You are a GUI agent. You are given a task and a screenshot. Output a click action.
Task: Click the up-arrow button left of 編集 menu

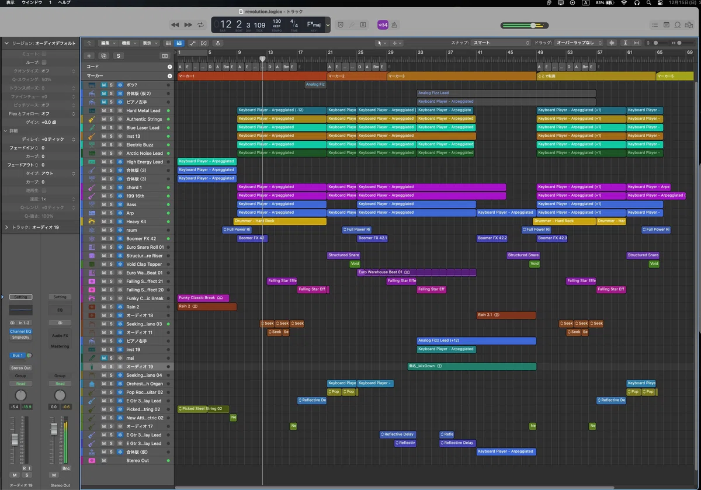(x=89, y=43)
